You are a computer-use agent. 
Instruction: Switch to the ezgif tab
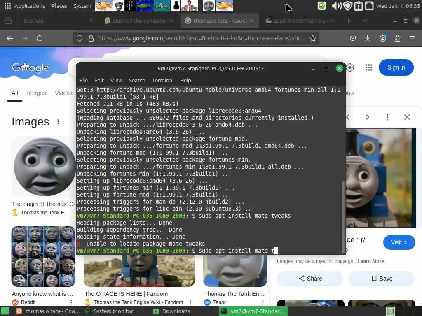pyautogui.click(x=300, y=21)
